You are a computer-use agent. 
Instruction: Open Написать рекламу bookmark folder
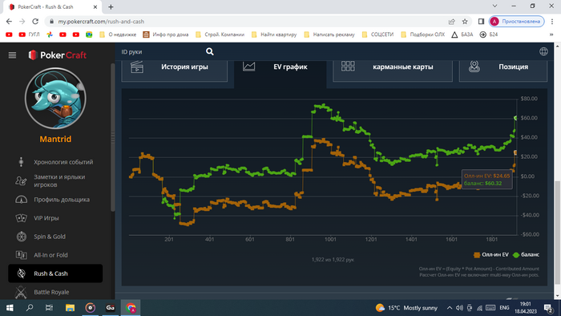point(329,34)
